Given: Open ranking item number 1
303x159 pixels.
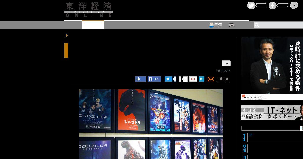Looking at the screenshot, I should pos(272,137).
